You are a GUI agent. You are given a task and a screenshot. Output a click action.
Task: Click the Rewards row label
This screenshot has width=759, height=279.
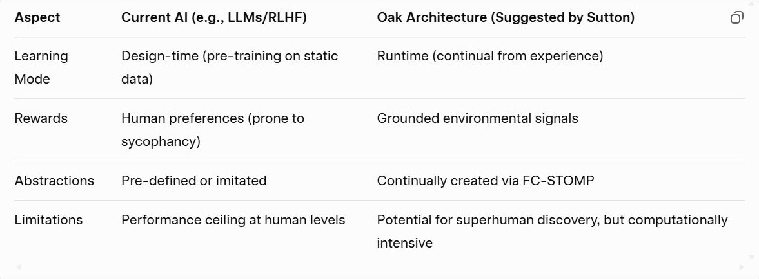coord(41,118)
